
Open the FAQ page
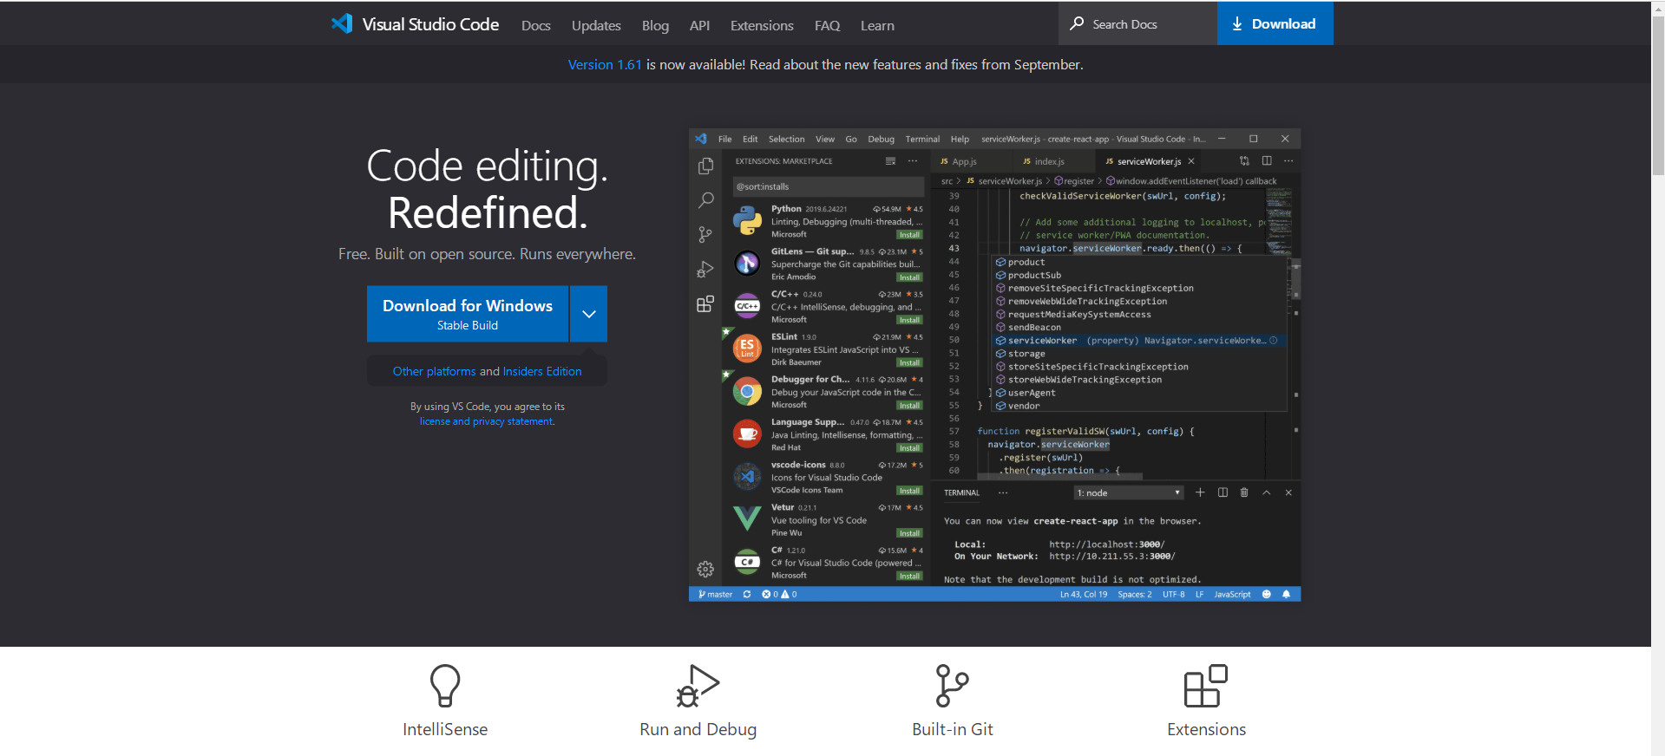827,26
